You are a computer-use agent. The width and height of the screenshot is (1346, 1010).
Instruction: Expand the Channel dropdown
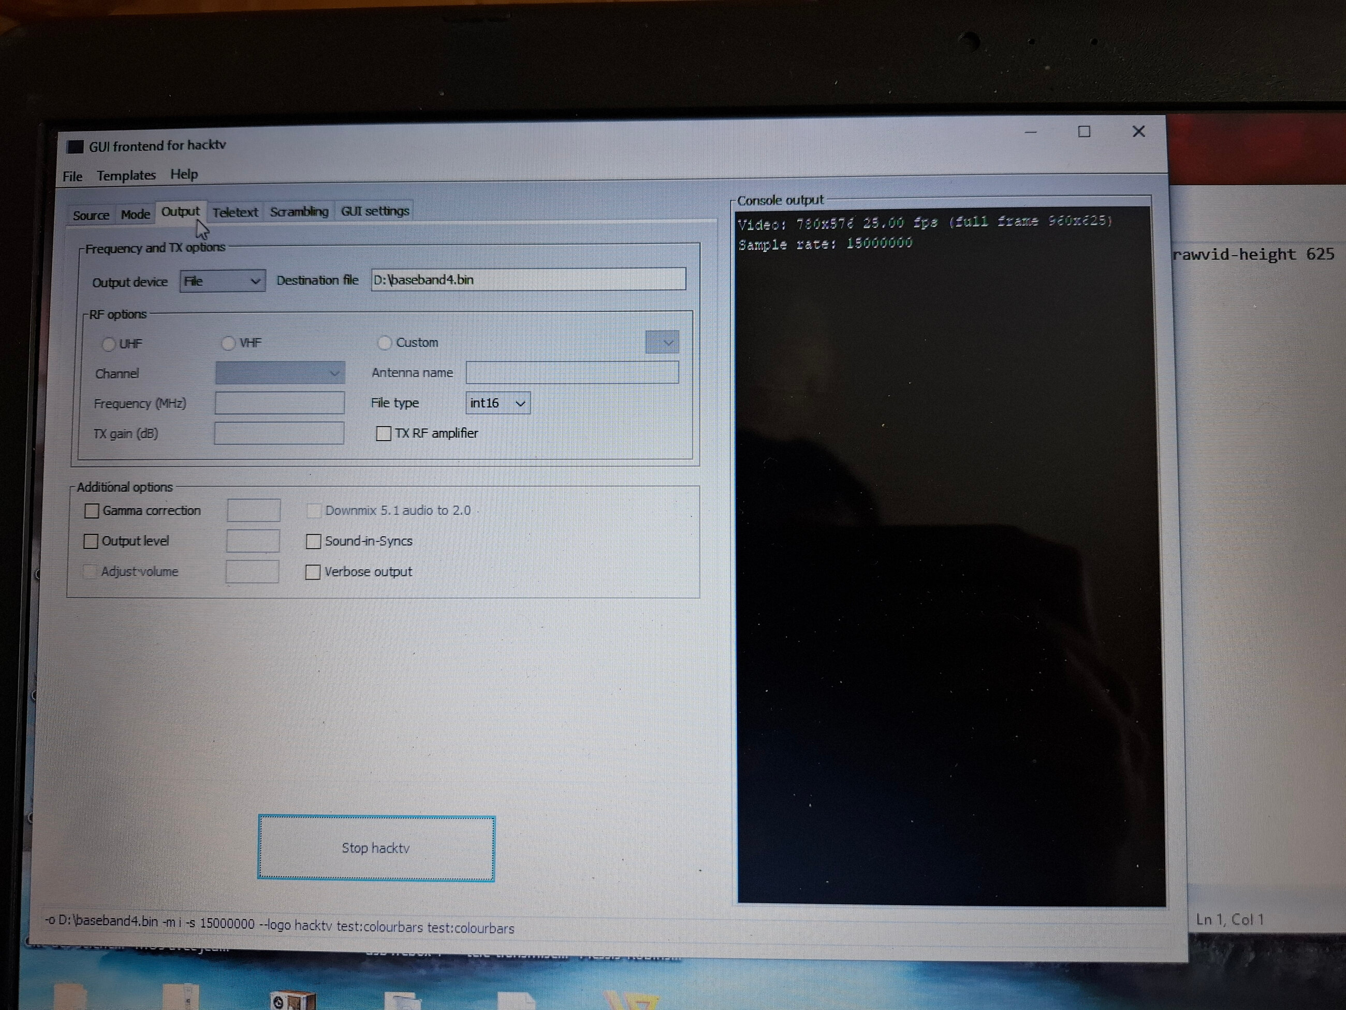coord(280,372)
